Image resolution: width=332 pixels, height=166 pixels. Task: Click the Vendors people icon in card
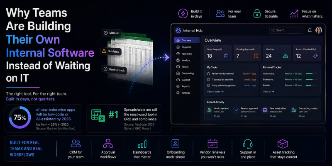pyautogui.click(x=286, y=56)
